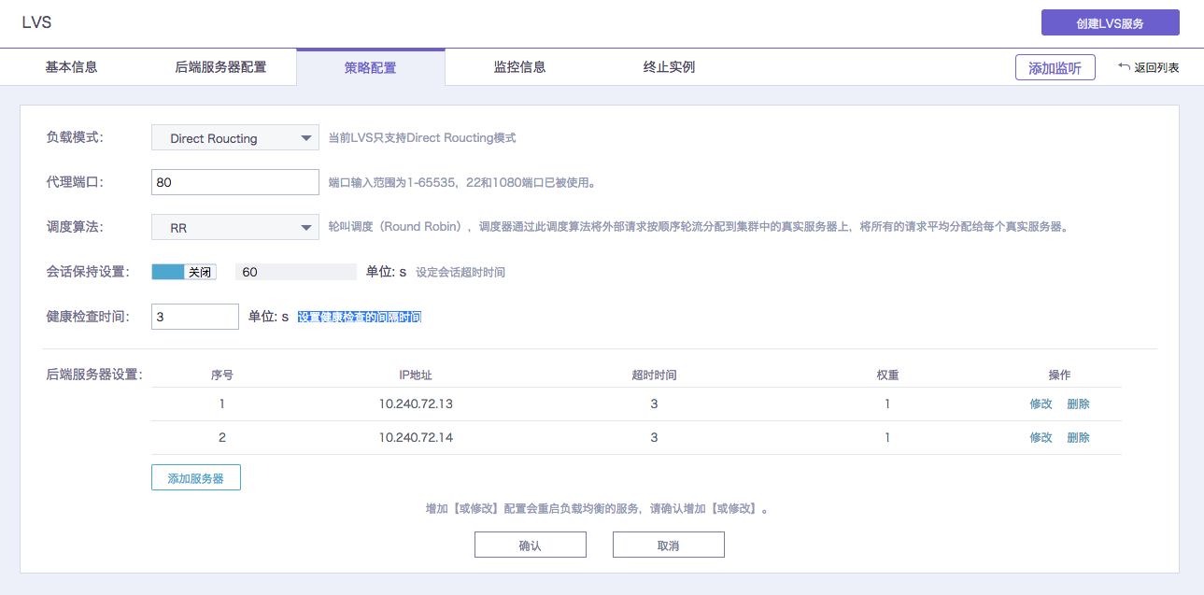1204x595 pixels.
Task: Click the 添加监听 button
Action: (x=1055, y=67)
